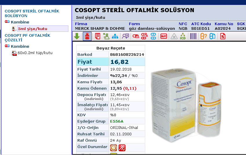Viewport: 246px width, 155px height.
Task: Click the orange capsule question mark icon
Action: [203, 36]
